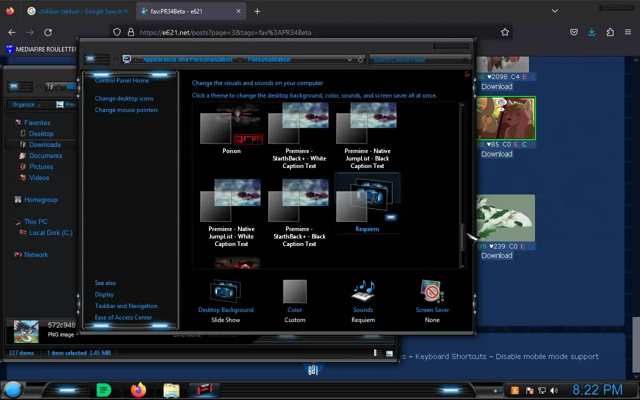Select Local Disk (C:) in Explorer
This screenshot has width=640, height=400.
50,232
